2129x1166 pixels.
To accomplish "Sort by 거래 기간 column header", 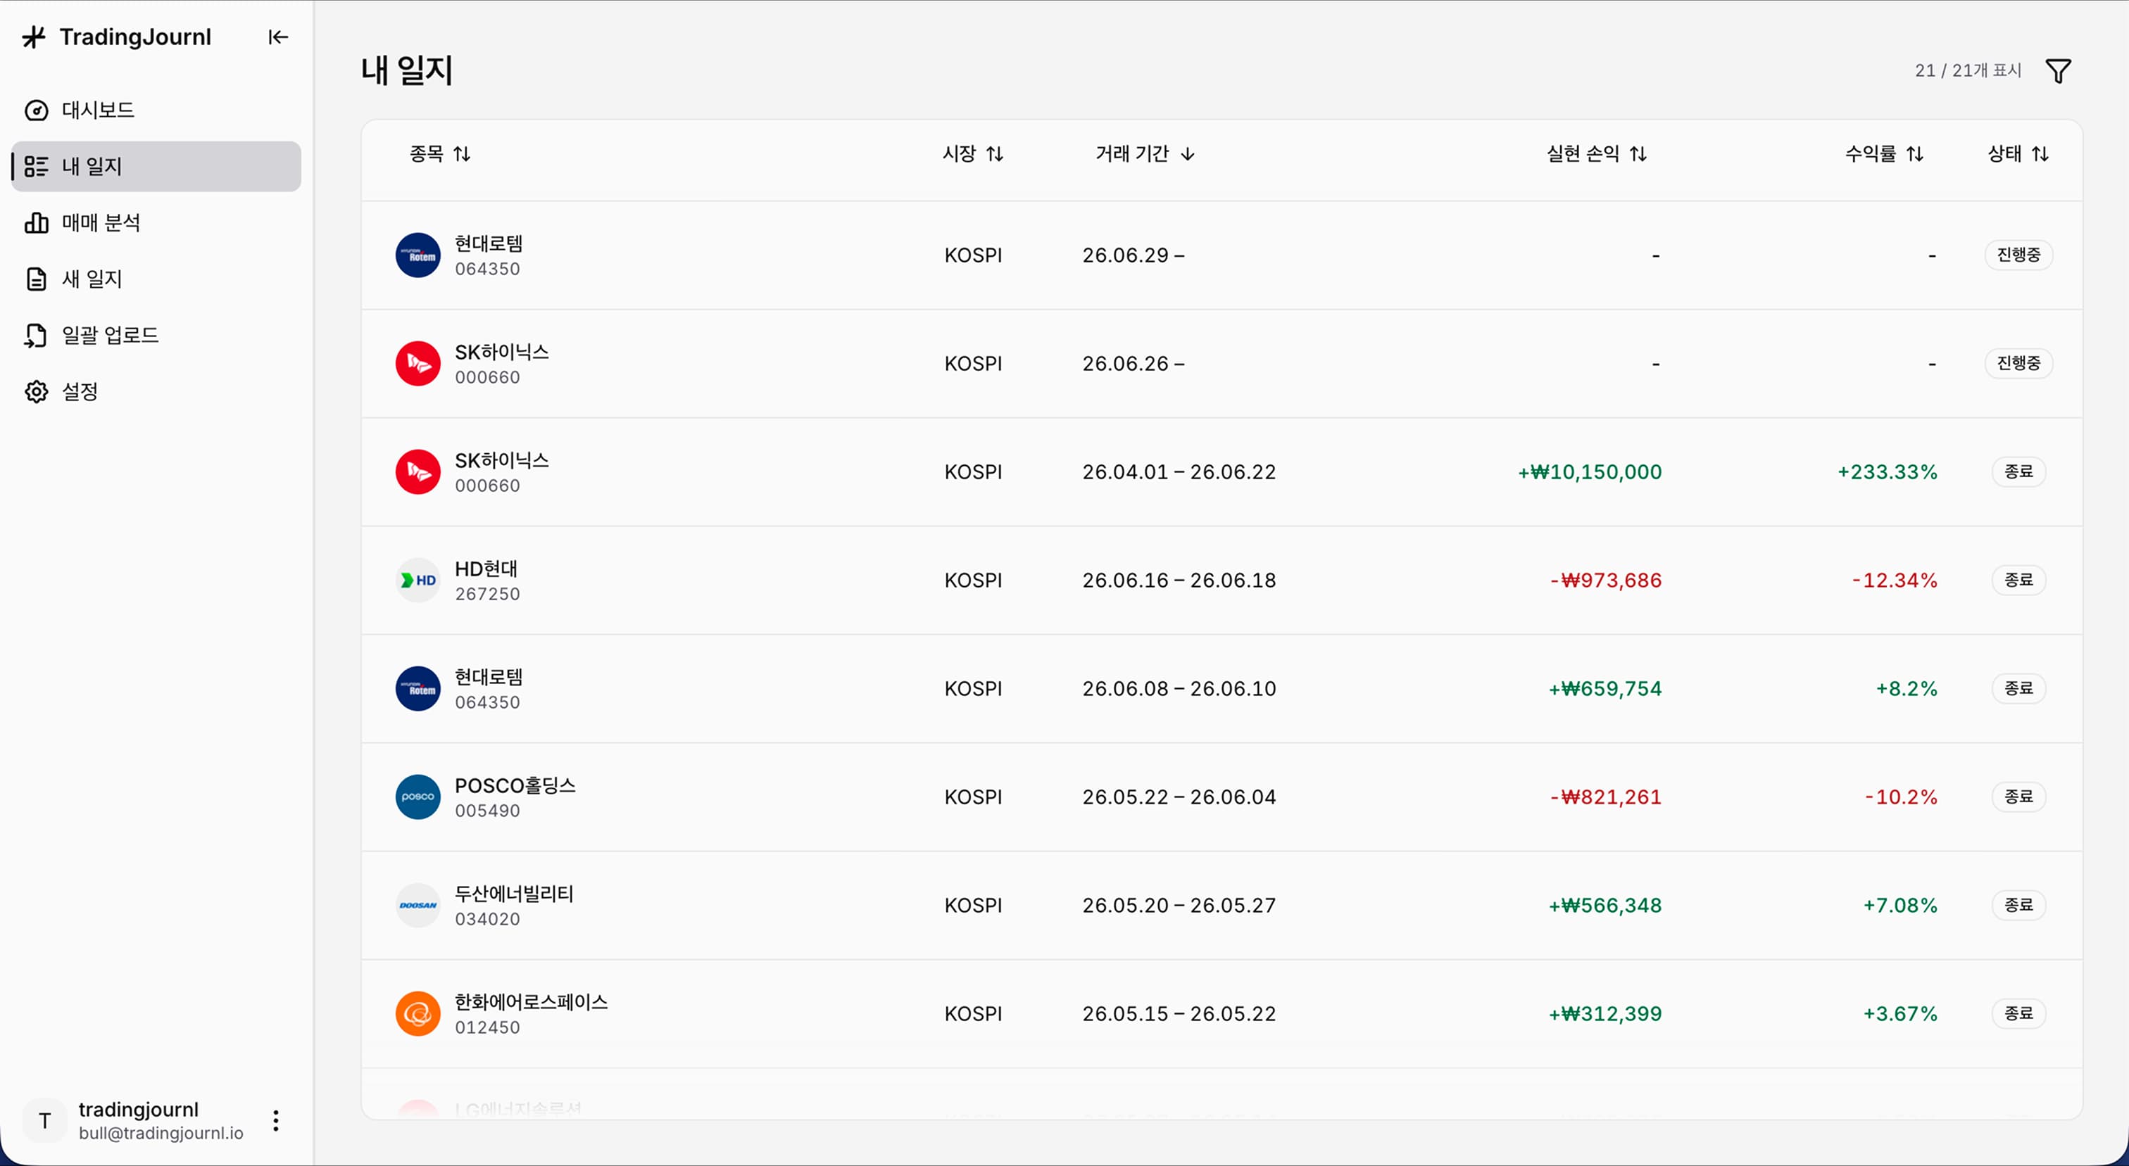I will pyautogui.click(x=1145, y=153).
